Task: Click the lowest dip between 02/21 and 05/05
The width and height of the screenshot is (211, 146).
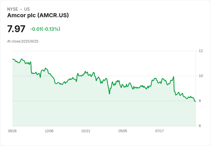Action: pyautogui.click(x=110, y=93)
